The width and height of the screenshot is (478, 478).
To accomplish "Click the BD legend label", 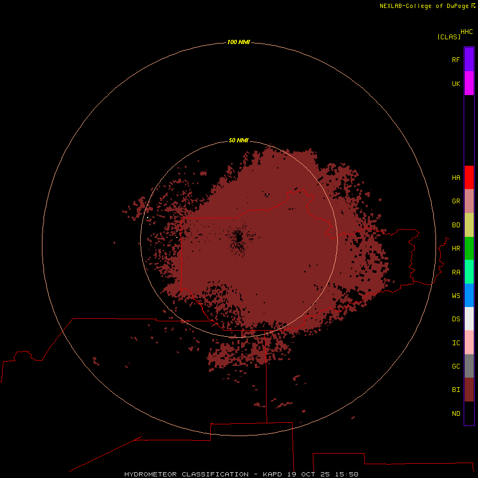I will click(456, 225).
